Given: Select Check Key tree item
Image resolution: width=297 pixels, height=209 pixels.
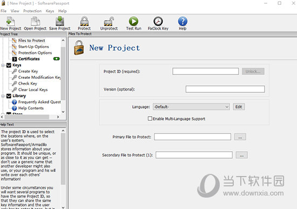Looking at the screenshot, I should pyautogui.click(x=28, y=84).
